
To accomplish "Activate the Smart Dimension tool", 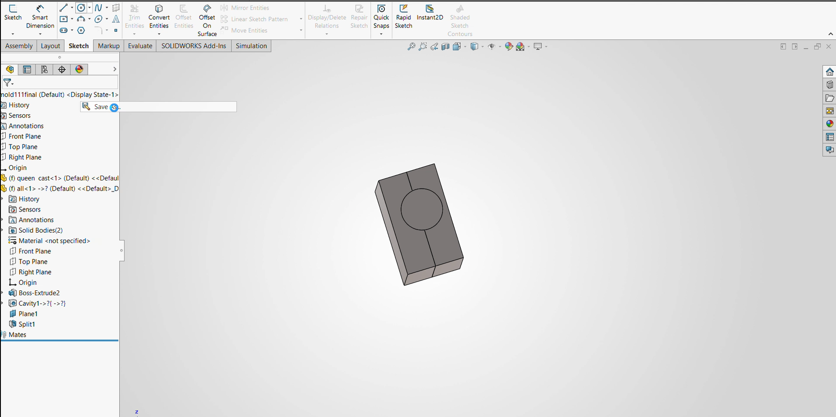I will 40,17.
